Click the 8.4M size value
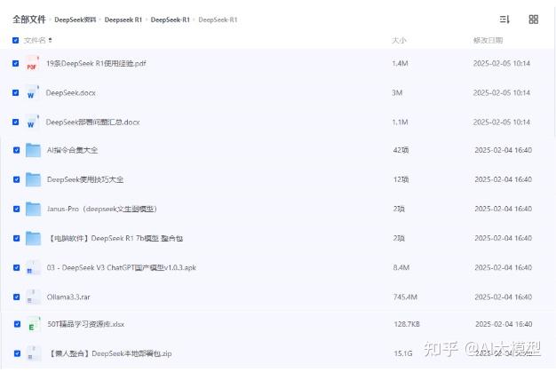556x372 pixels. click(401, 267)
